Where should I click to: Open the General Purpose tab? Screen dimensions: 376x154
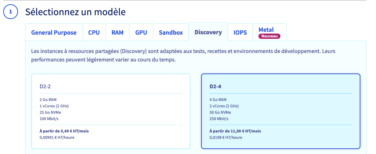(54, 32)
